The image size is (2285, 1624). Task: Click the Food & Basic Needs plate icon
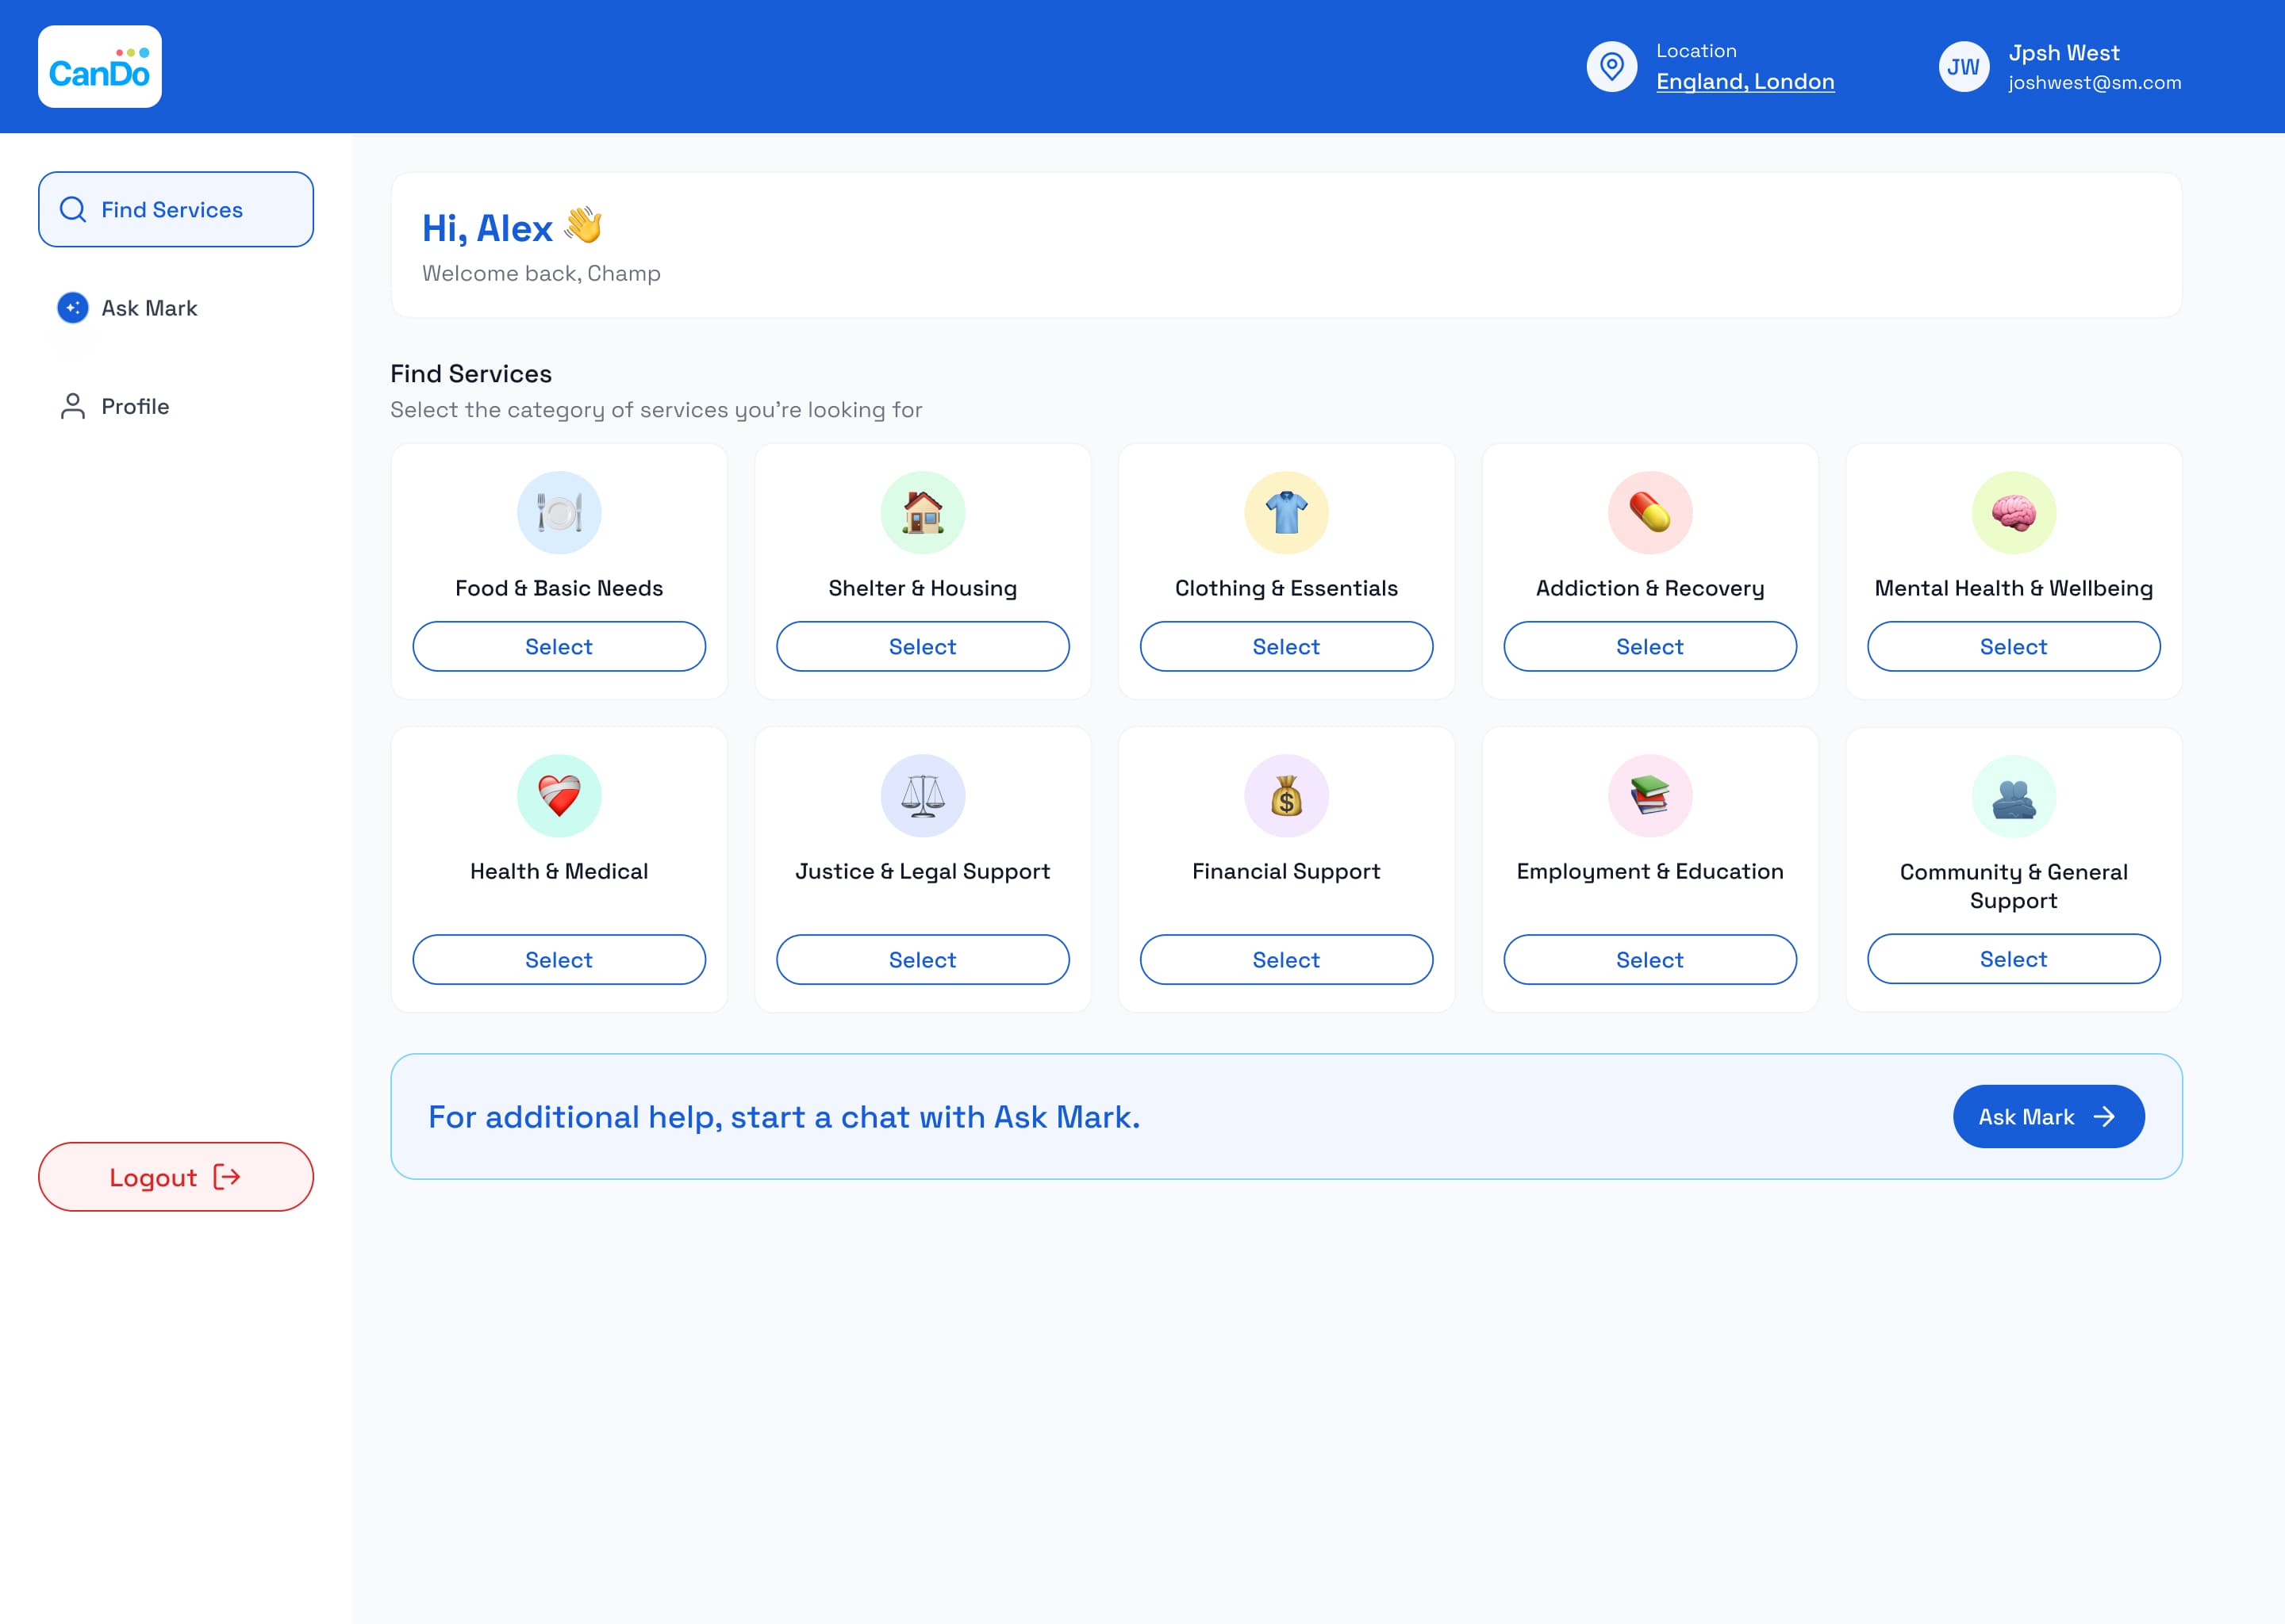[559, 513]
